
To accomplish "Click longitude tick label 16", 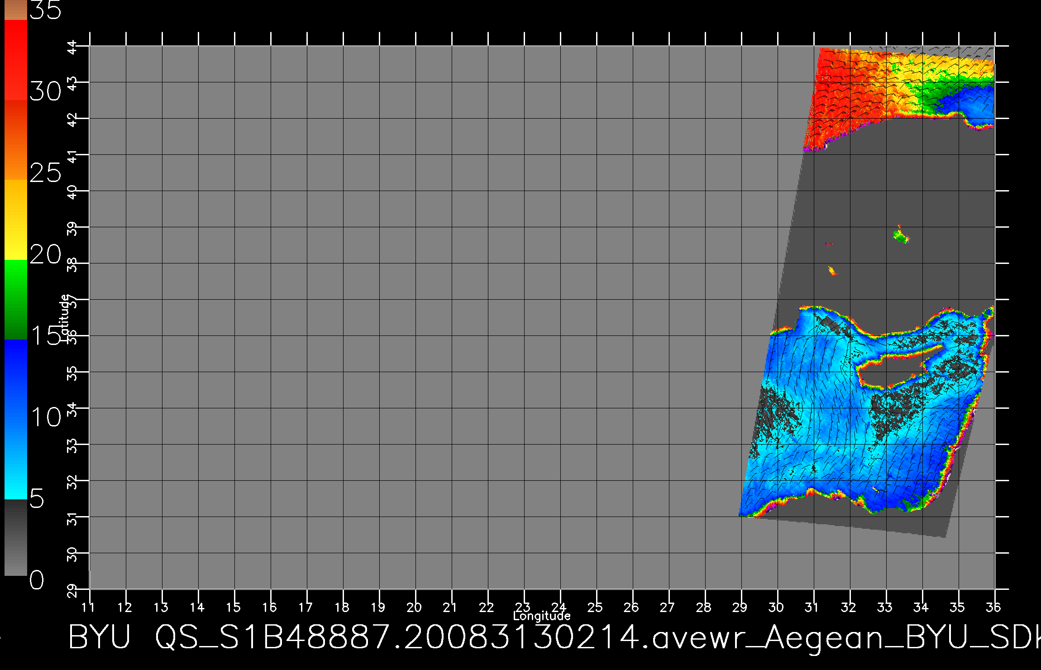I will click(x=269, y=607).
